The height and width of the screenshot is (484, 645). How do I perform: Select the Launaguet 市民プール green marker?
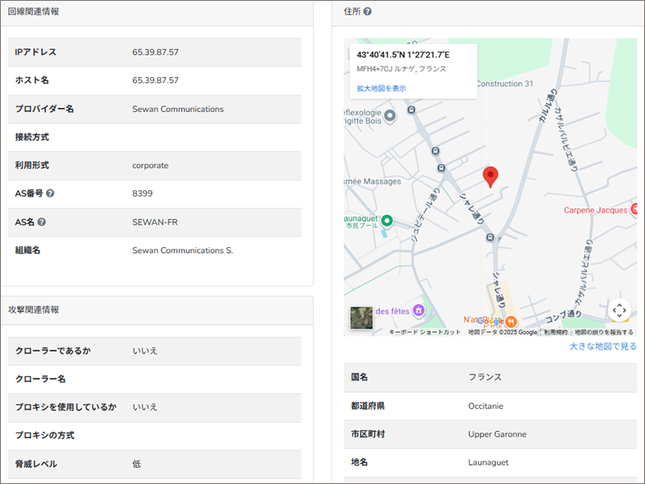(x=386, y=221)
